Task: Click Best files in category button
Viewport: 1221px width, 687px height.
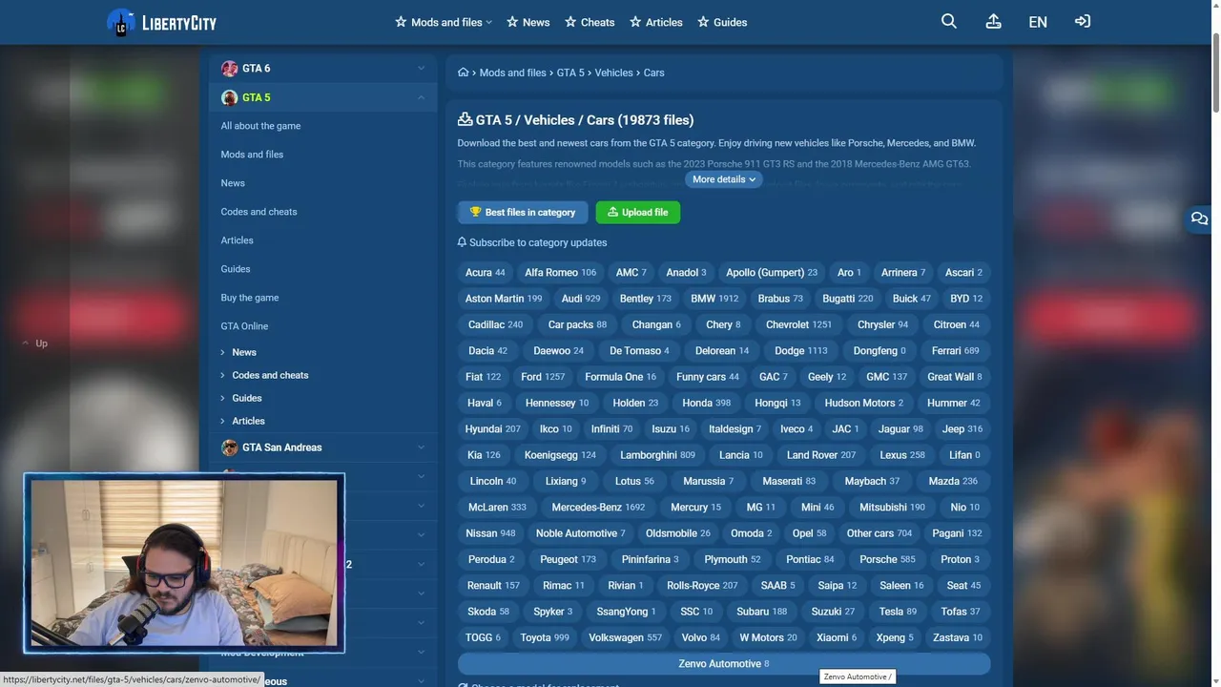Action: (x=523, y=212)
